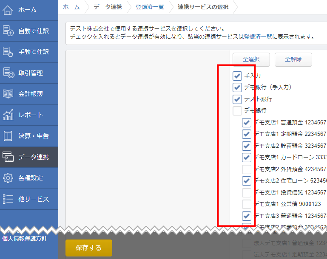Image resolution: width=327 pixels, height=259 pixels.
Task: Check the デモ銀行 parent checkbox
Action: tap(237, 111)
